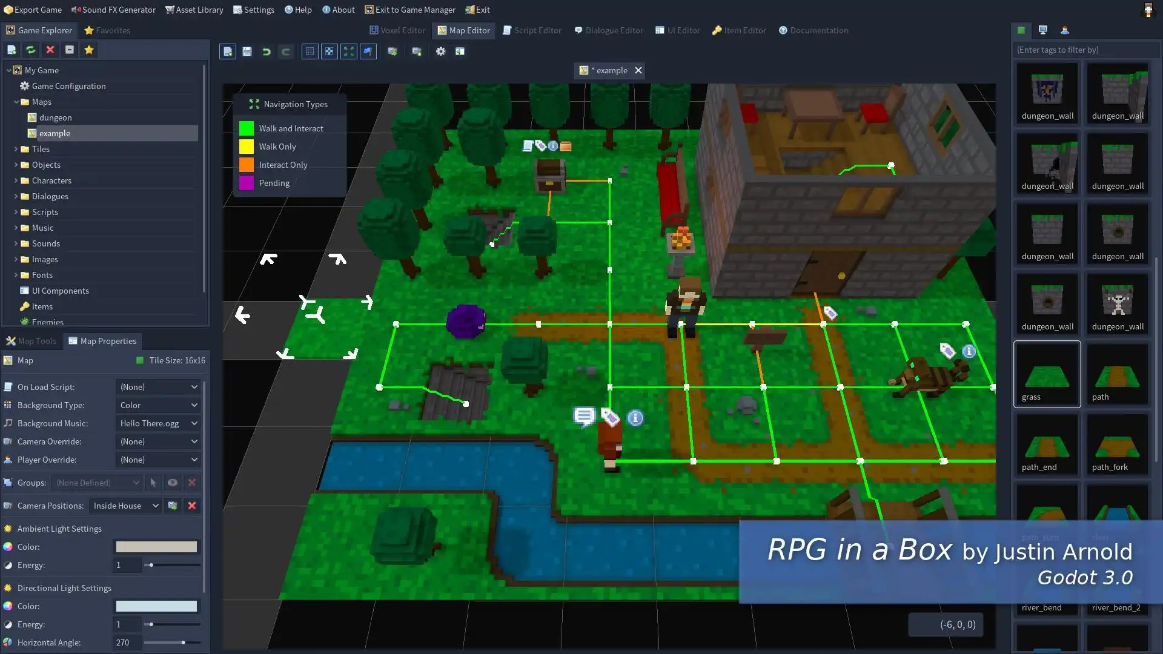Click the Export Game menu item
1163x654 pixels.
pos(33,10)
